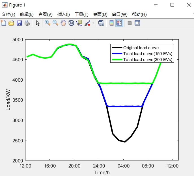Click the 2500 y-axis tick label
Screen dimensions: 194x176
click(18, 141)
